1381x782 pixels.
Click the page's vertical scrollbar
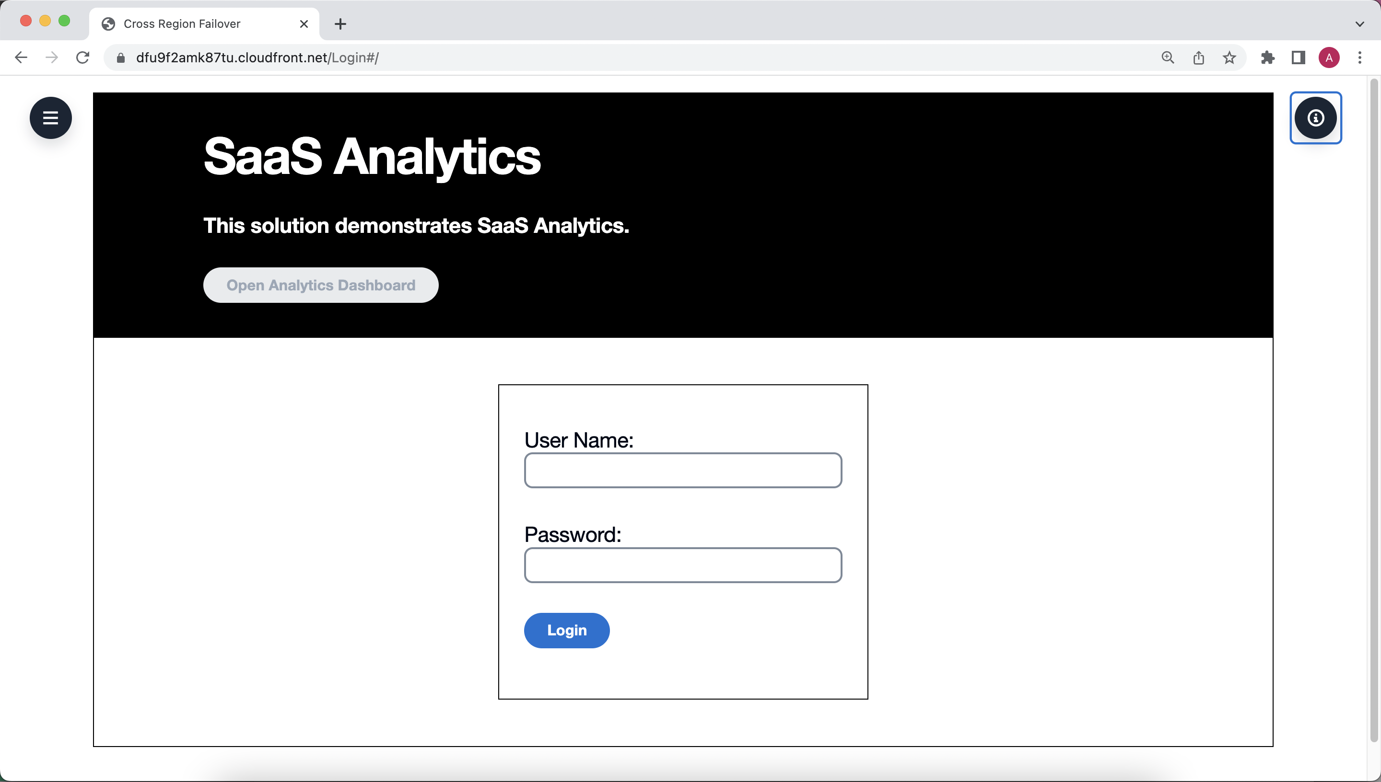pyautogui.click(x=1374, y=408)
